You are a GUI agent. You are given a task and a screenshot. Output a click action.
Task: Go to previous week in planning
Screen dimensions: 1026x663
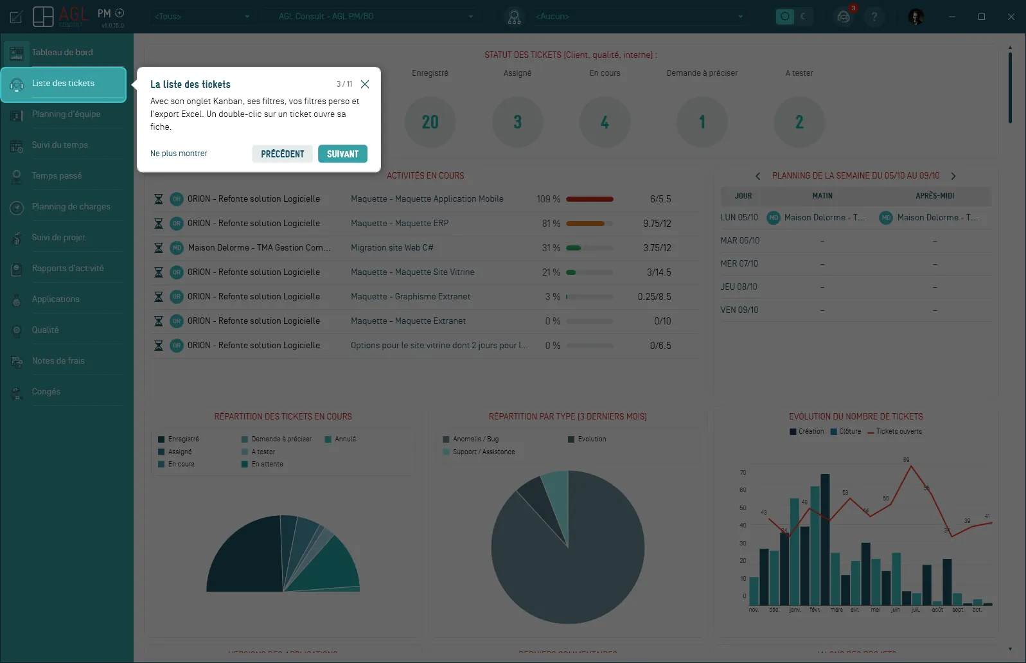757,176
